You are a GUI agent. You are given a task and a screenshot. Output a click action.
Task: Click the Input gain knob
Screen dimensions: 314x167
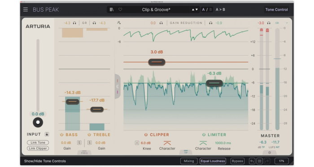click(x=38, y=122)
